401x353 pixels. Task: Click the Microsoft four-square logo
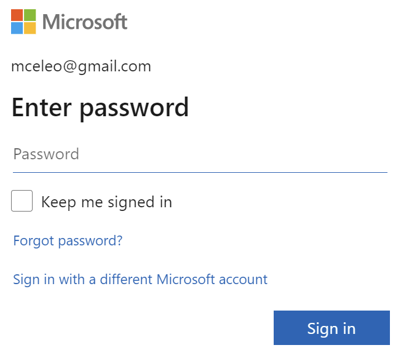point(23,22)
